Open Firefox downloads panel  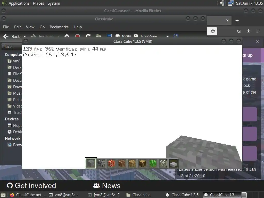pos(248,31)
